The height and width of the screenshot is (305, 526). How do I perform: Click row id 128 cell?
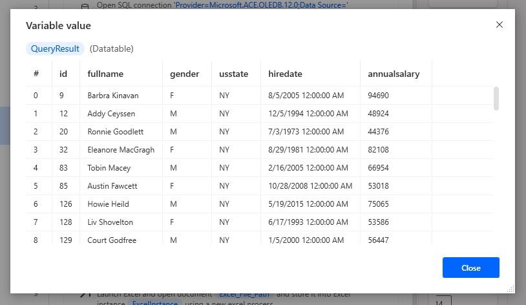coord(65,222)
